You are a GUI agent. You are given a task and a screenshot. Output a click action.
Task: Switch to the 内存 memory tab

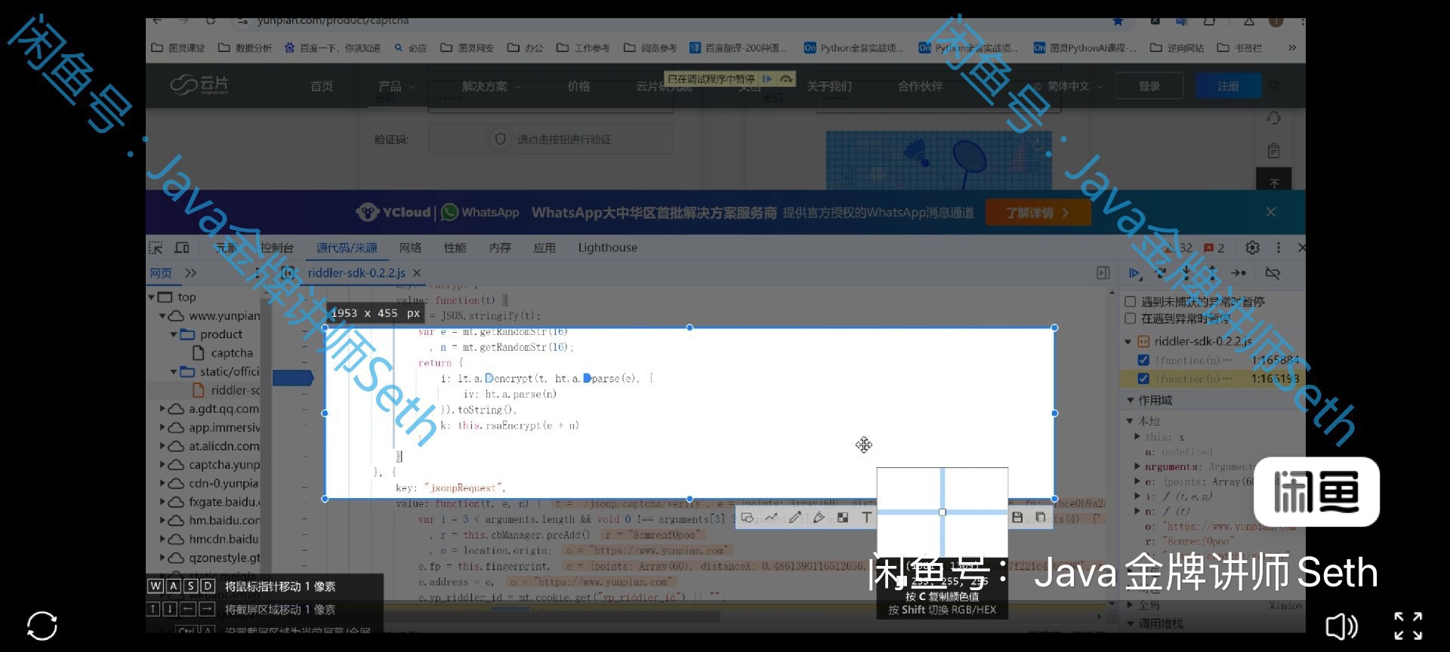(500, 248)
